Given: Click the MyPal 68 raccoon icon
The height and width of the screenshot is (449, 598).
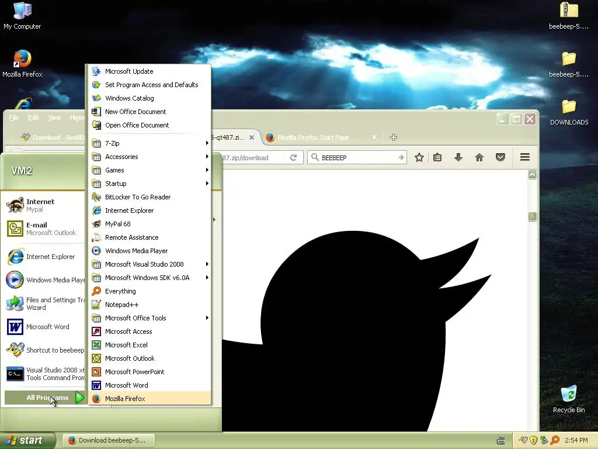Looking at the screenshot, I should 96,224.
